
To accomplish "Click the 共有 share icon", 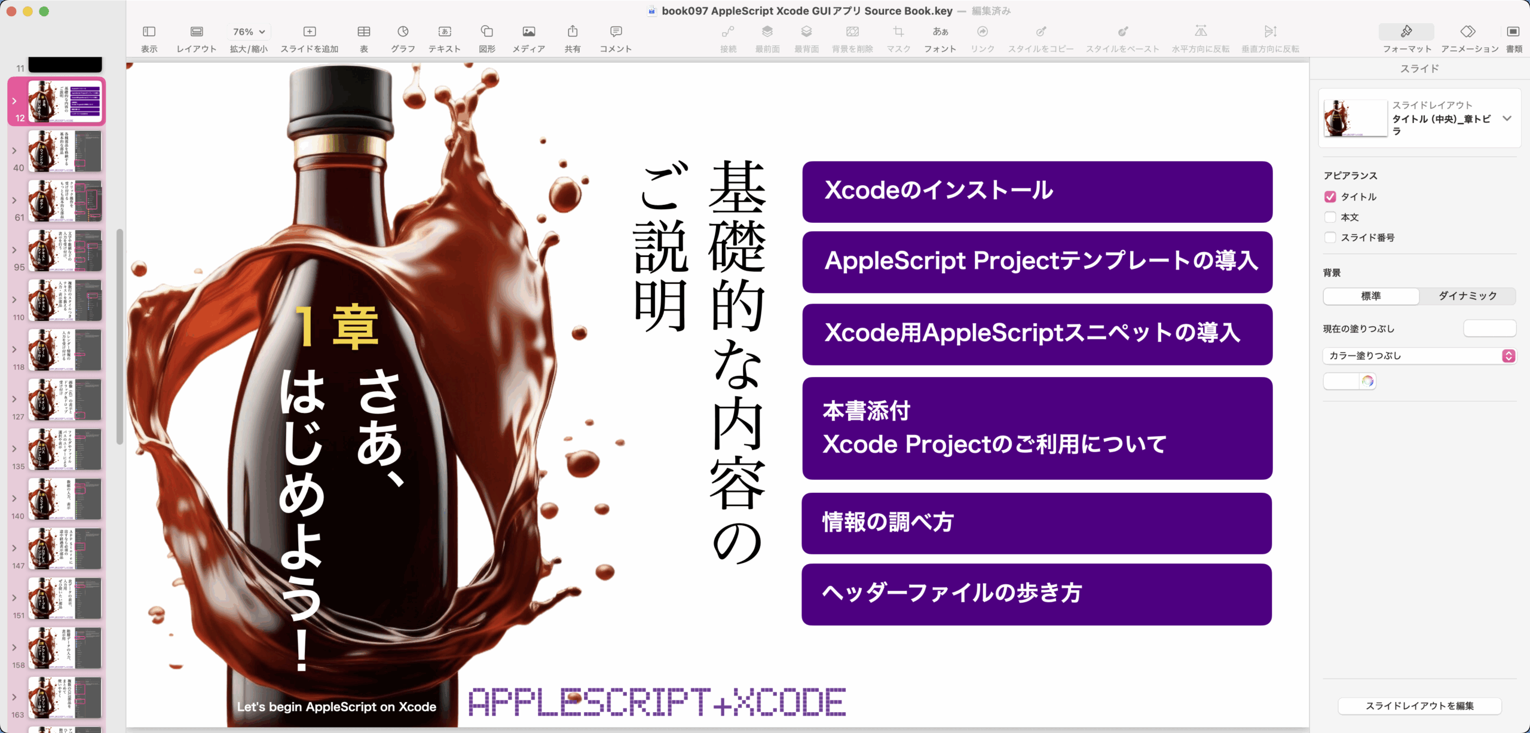I will pyautogui.click(x=573, y=31).
